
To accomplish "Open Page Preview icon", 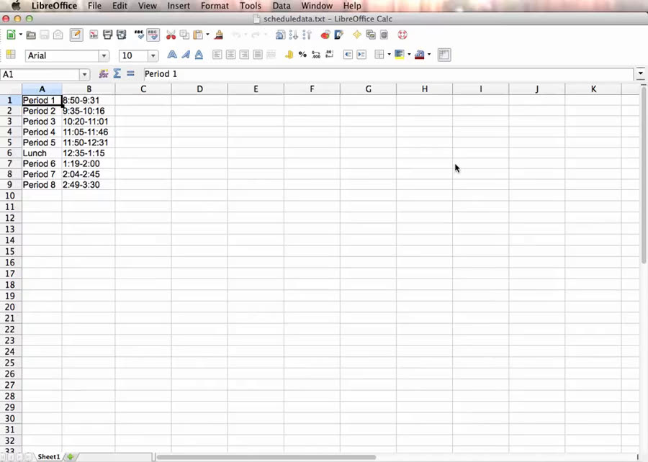I will pos(122,35).
